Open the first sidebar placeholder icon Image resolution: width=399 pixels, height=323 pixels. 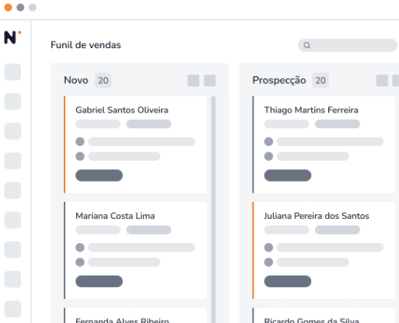point(12,72)
